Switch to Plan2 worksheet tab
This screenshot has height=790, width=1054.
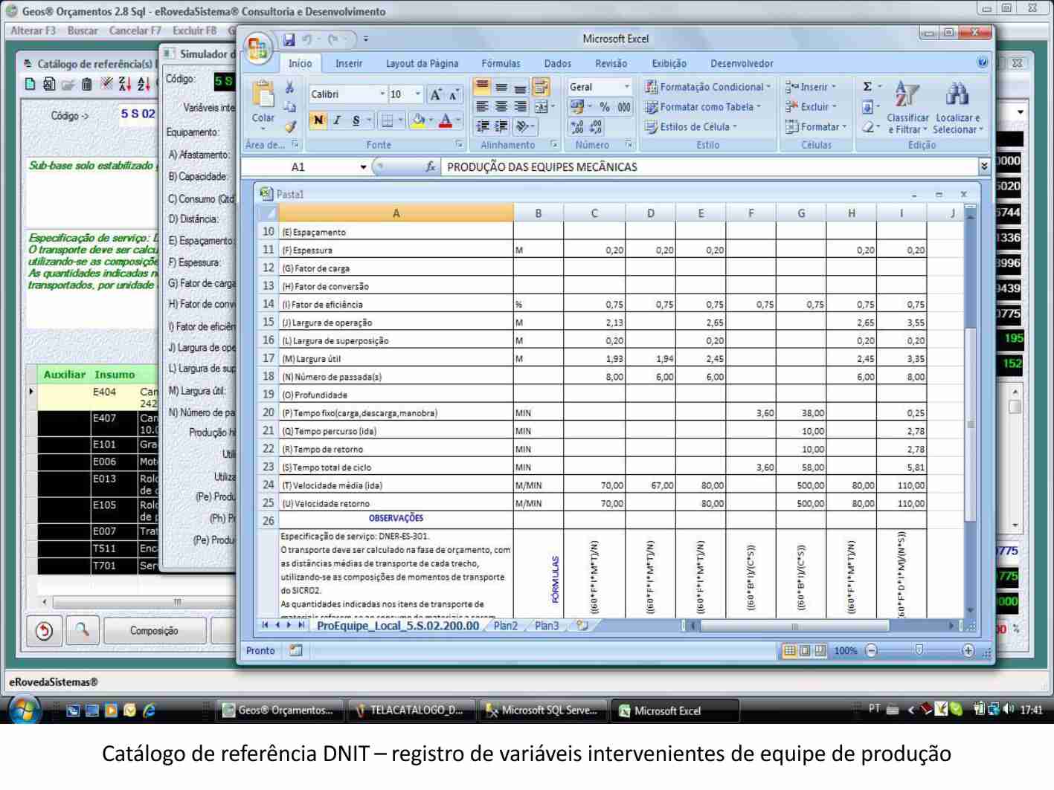point(506,627)
